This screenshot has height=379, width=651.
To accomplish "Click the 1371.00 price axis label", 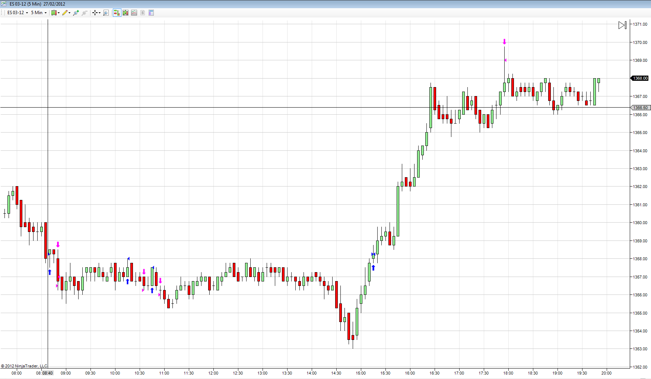I will pyautogui.click(x=640, y=24).
